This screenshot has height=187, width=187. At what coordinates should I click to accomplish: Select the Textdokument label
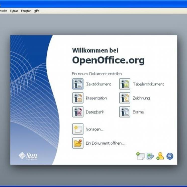98,84
